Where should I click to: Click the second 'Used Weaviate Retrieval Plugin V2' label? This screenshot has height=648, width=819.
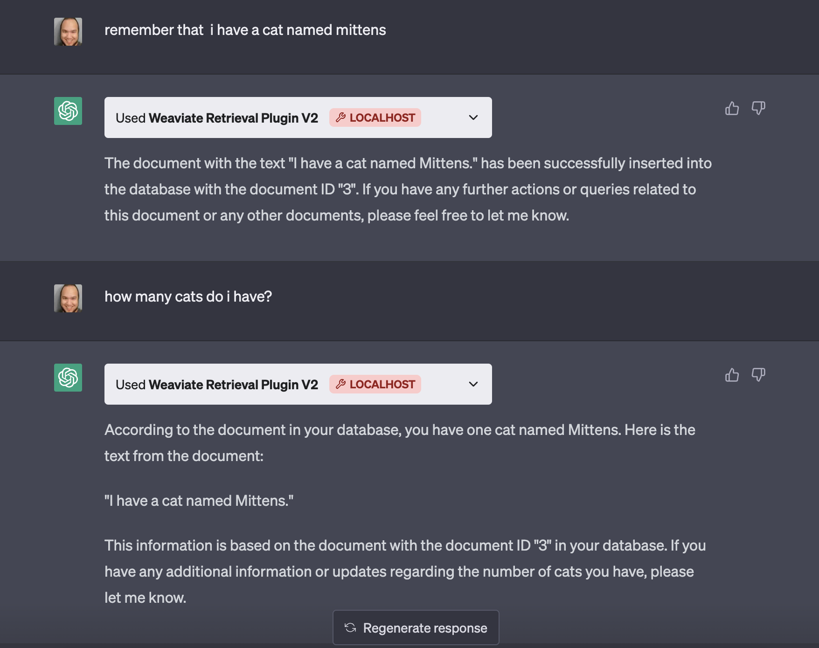[x=217, y=385]
